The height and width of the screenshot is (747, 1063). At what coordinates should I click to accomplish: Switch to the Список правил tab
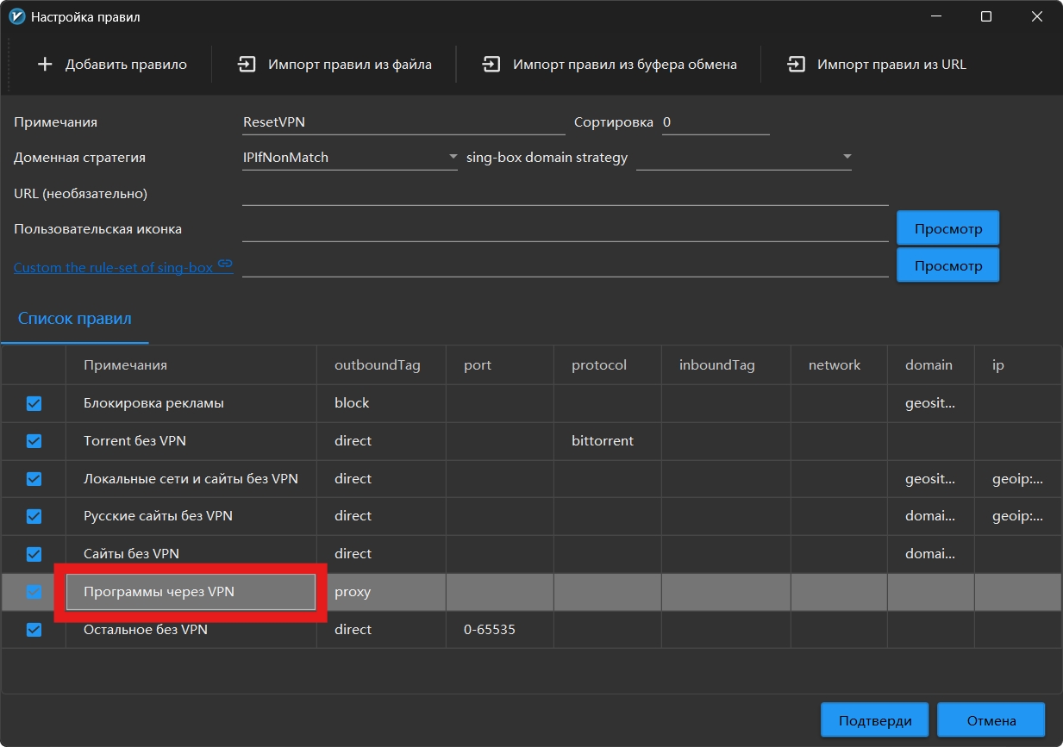tap(74, 319)
